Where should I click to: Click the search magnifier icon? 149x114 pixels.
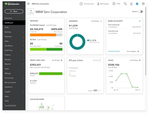[x=125, y=4]
